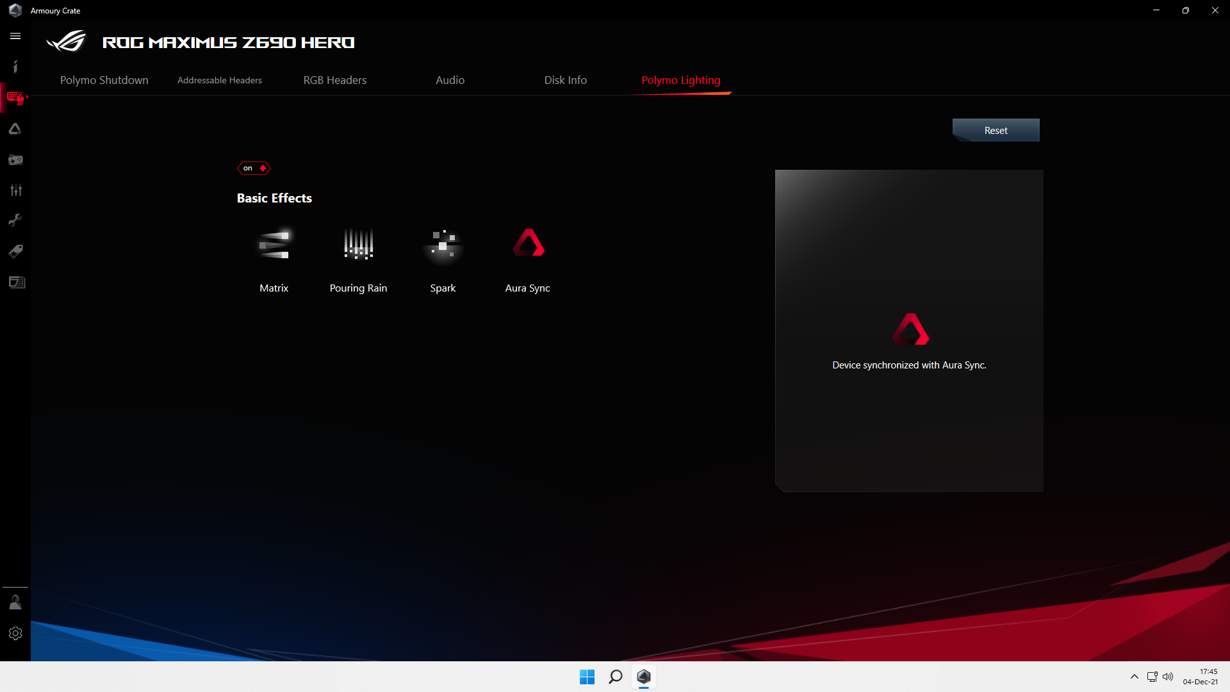
Task: Switch to the Polymo Shutdown tab
Action: click(x=104, y=80)
